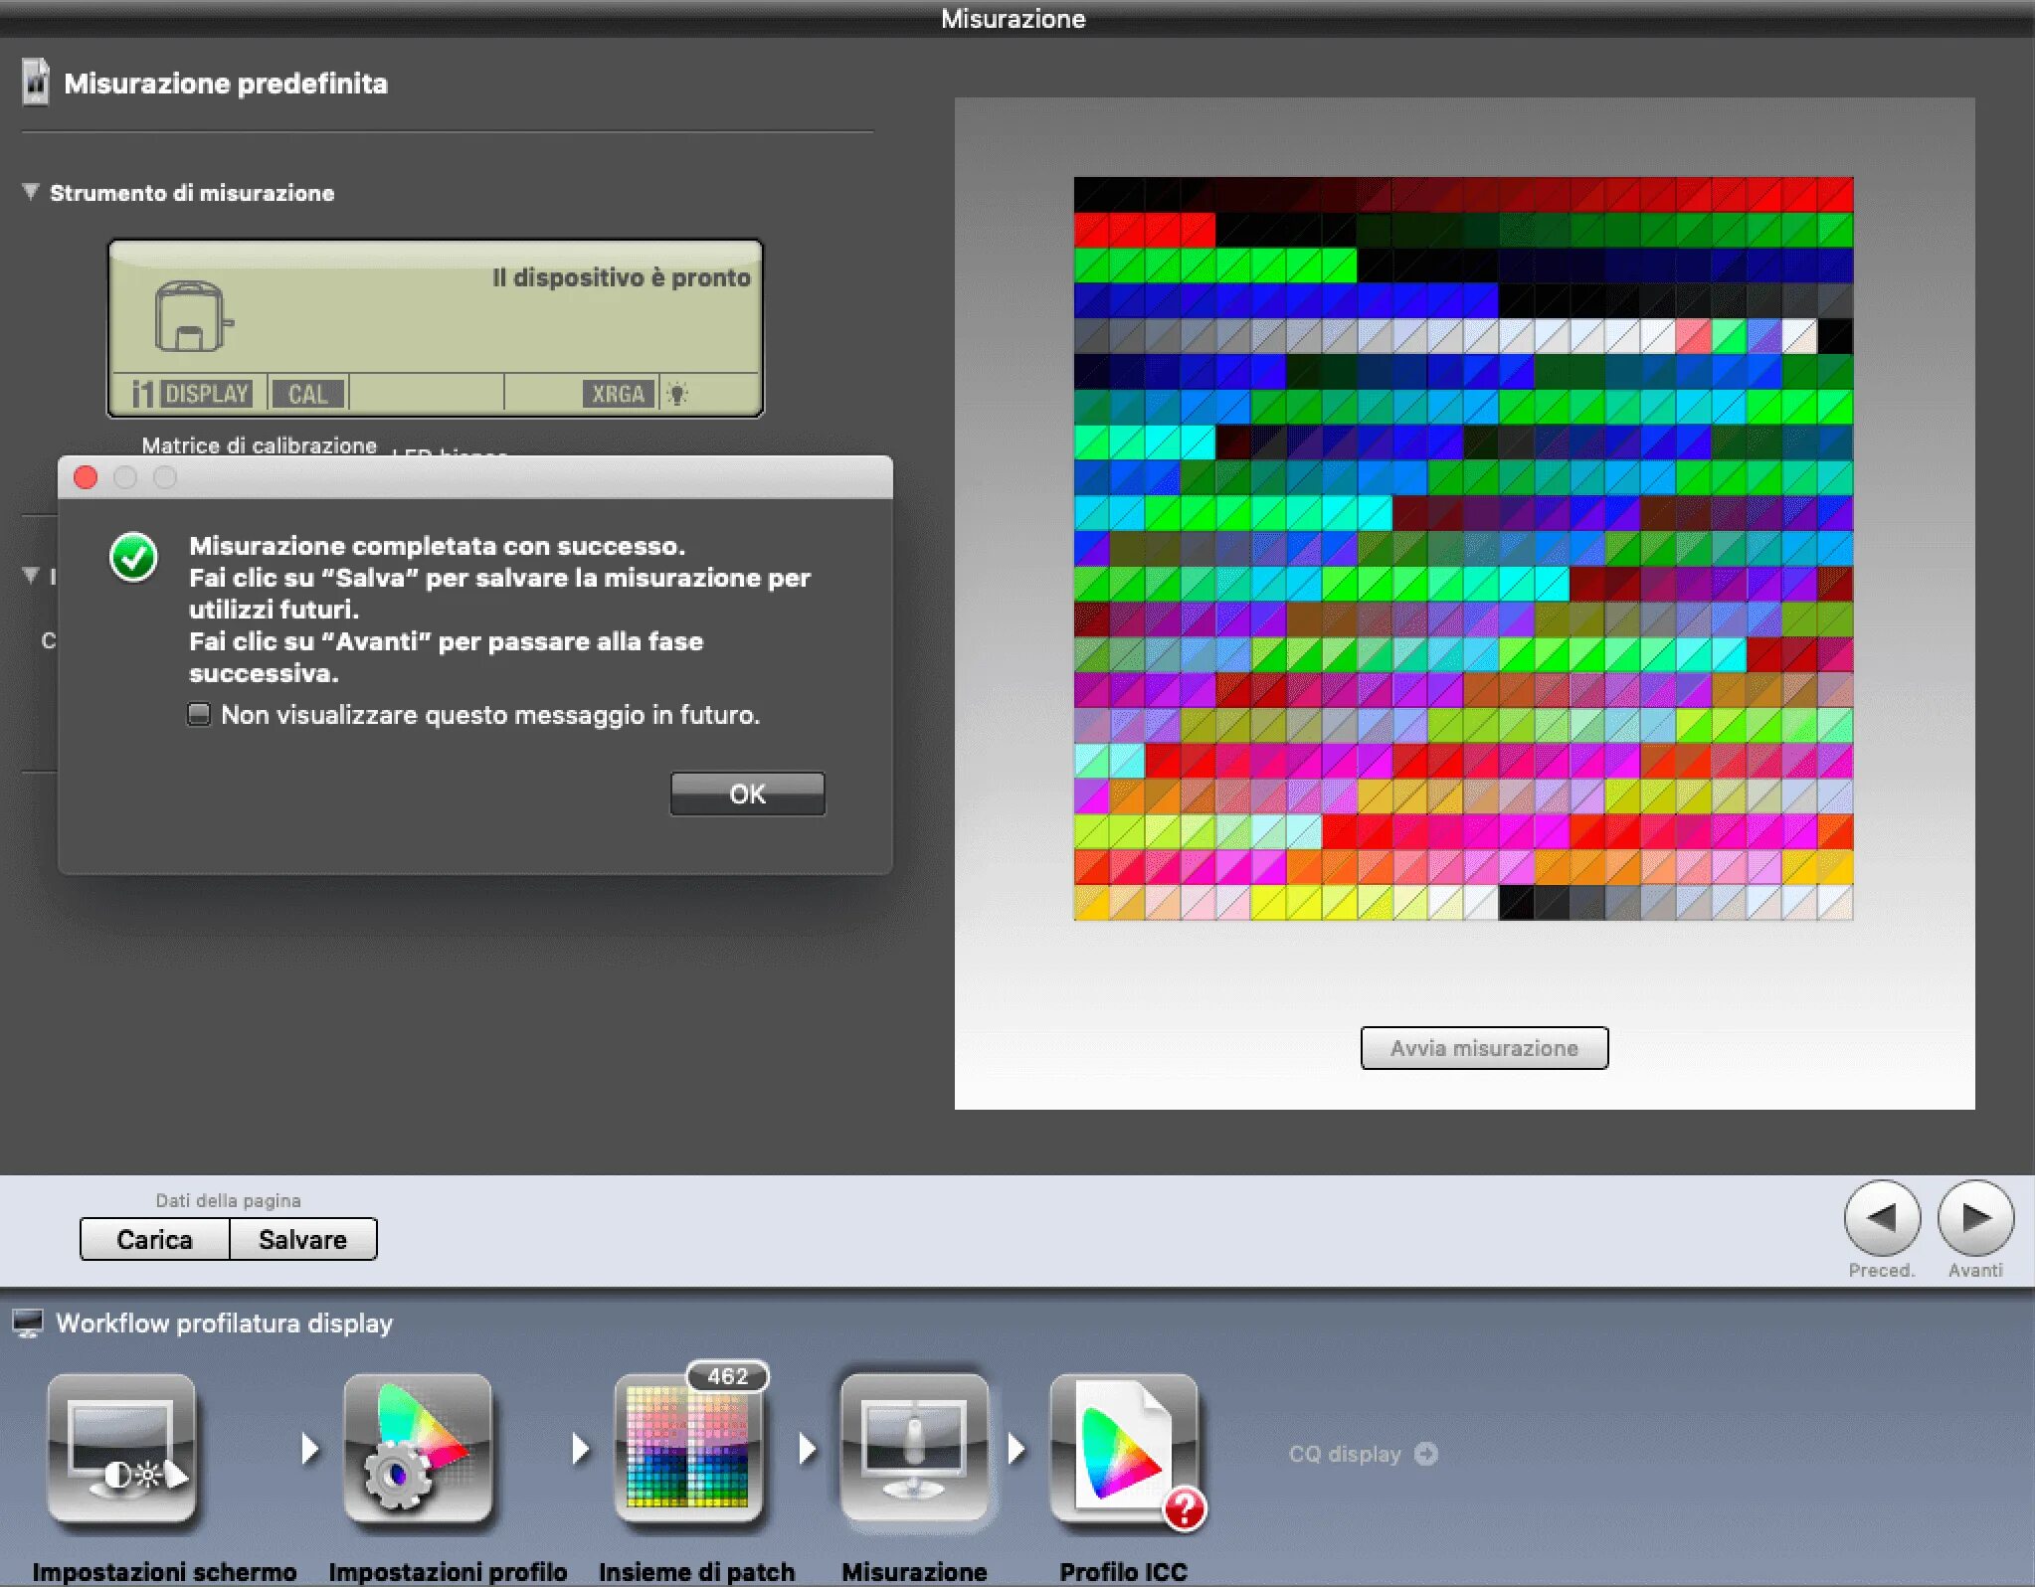Click the Carica button
Image resolution: width=2035 pixels, height=1587 pixels.
point(154,1239)
